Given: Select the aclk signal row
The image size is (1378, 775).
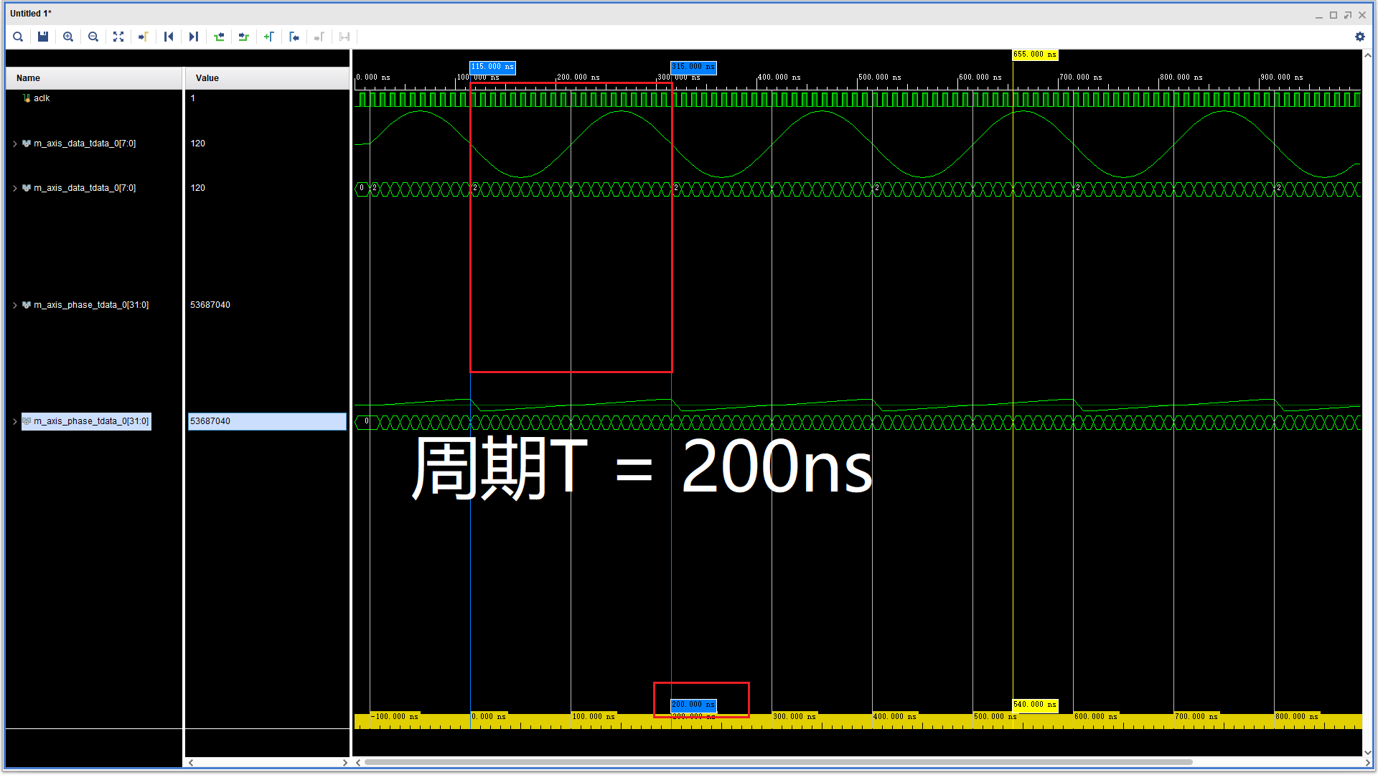Looking at the screenshot, I should (x=42, y=98).
